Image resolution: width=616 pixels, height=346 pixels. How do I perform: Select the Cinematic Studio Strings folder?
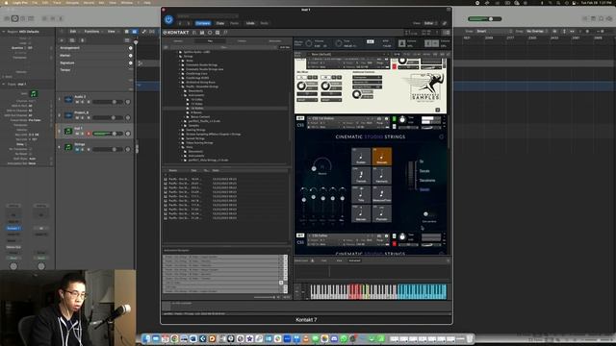coord(201,64)
